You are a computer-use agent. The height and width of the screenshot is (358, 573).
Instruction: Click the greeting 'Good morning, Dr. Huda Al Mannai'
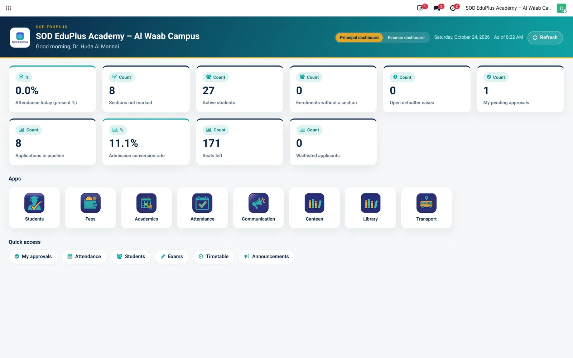pos(77,47)
